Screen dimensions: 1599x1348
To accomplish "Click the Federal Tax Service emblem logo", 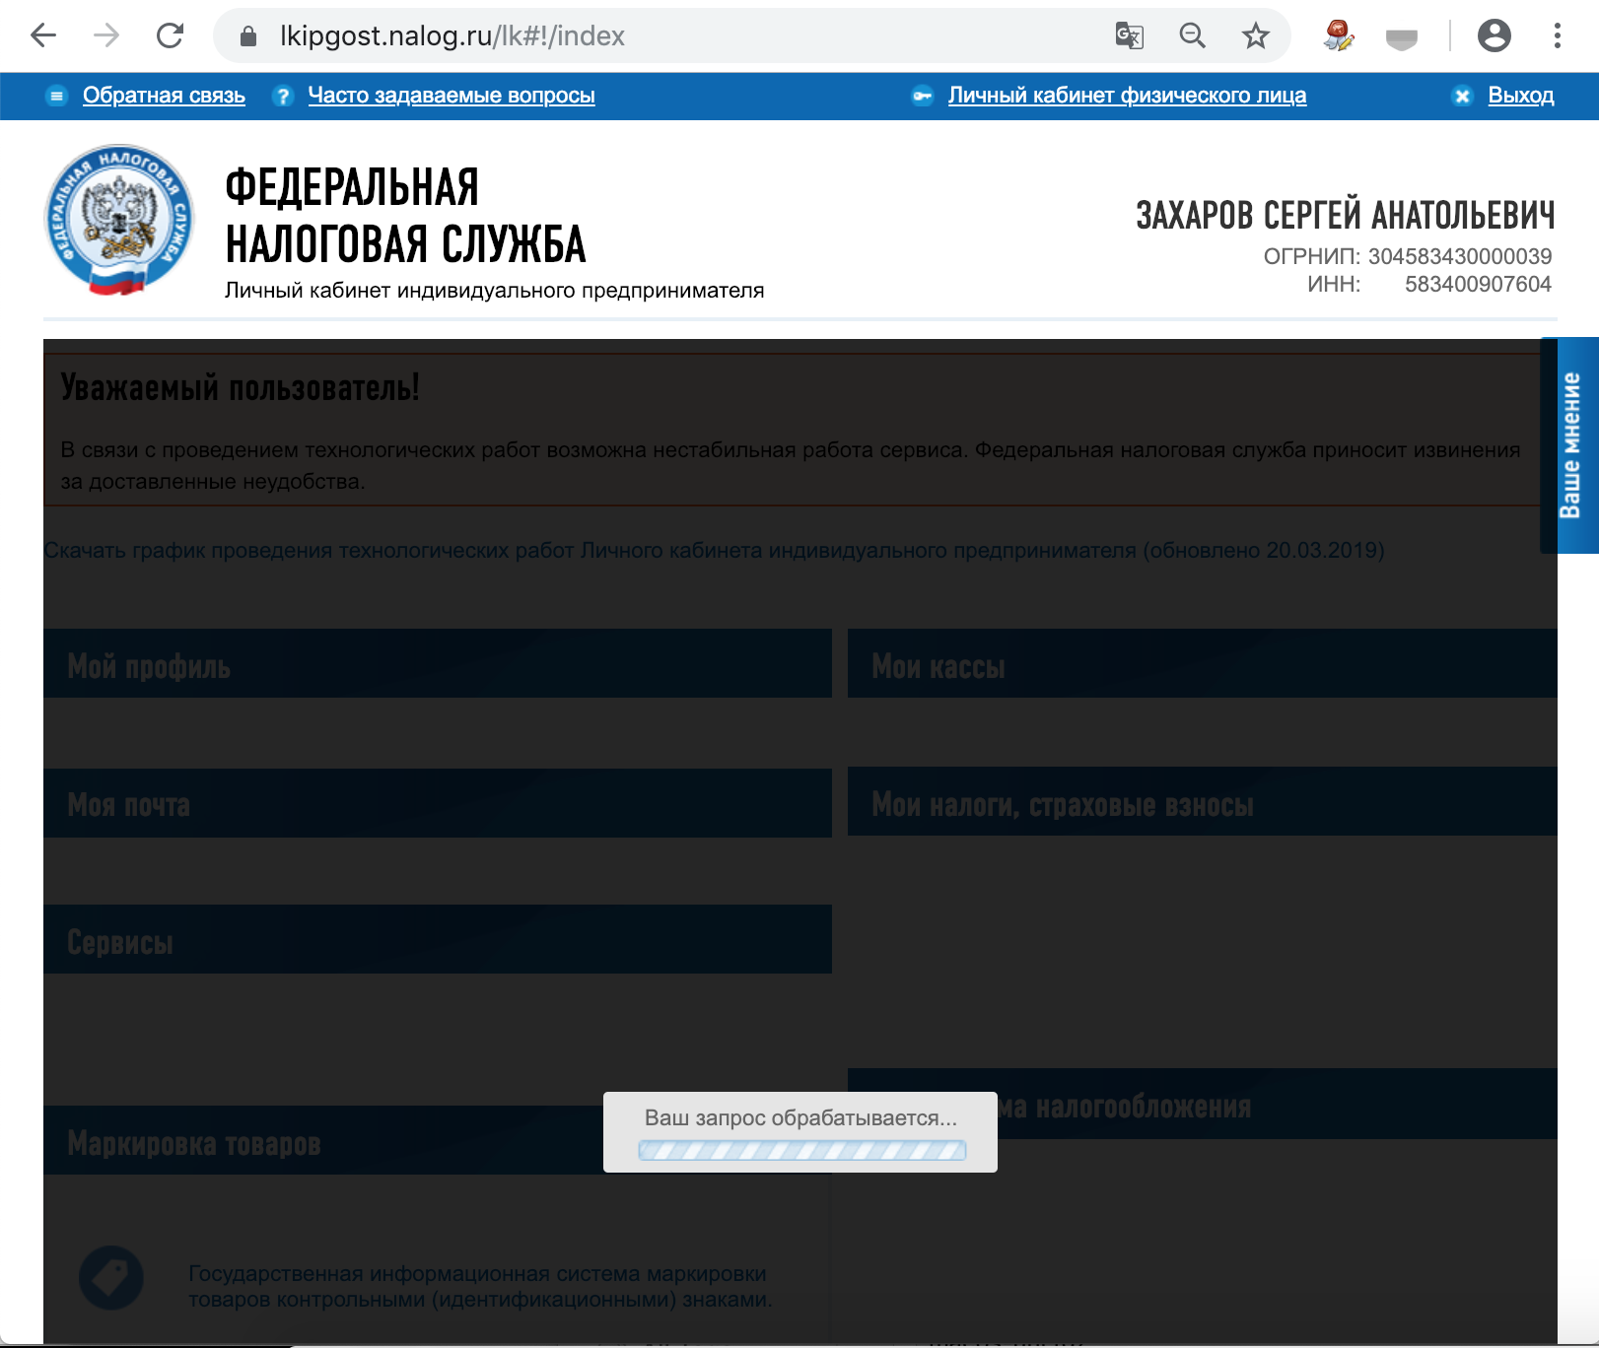I will pos(119,220).
